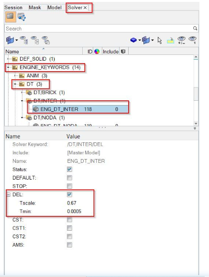209x277 pixels.
Task: Enable the CST1 checkbox
Action: coord(69,228)
